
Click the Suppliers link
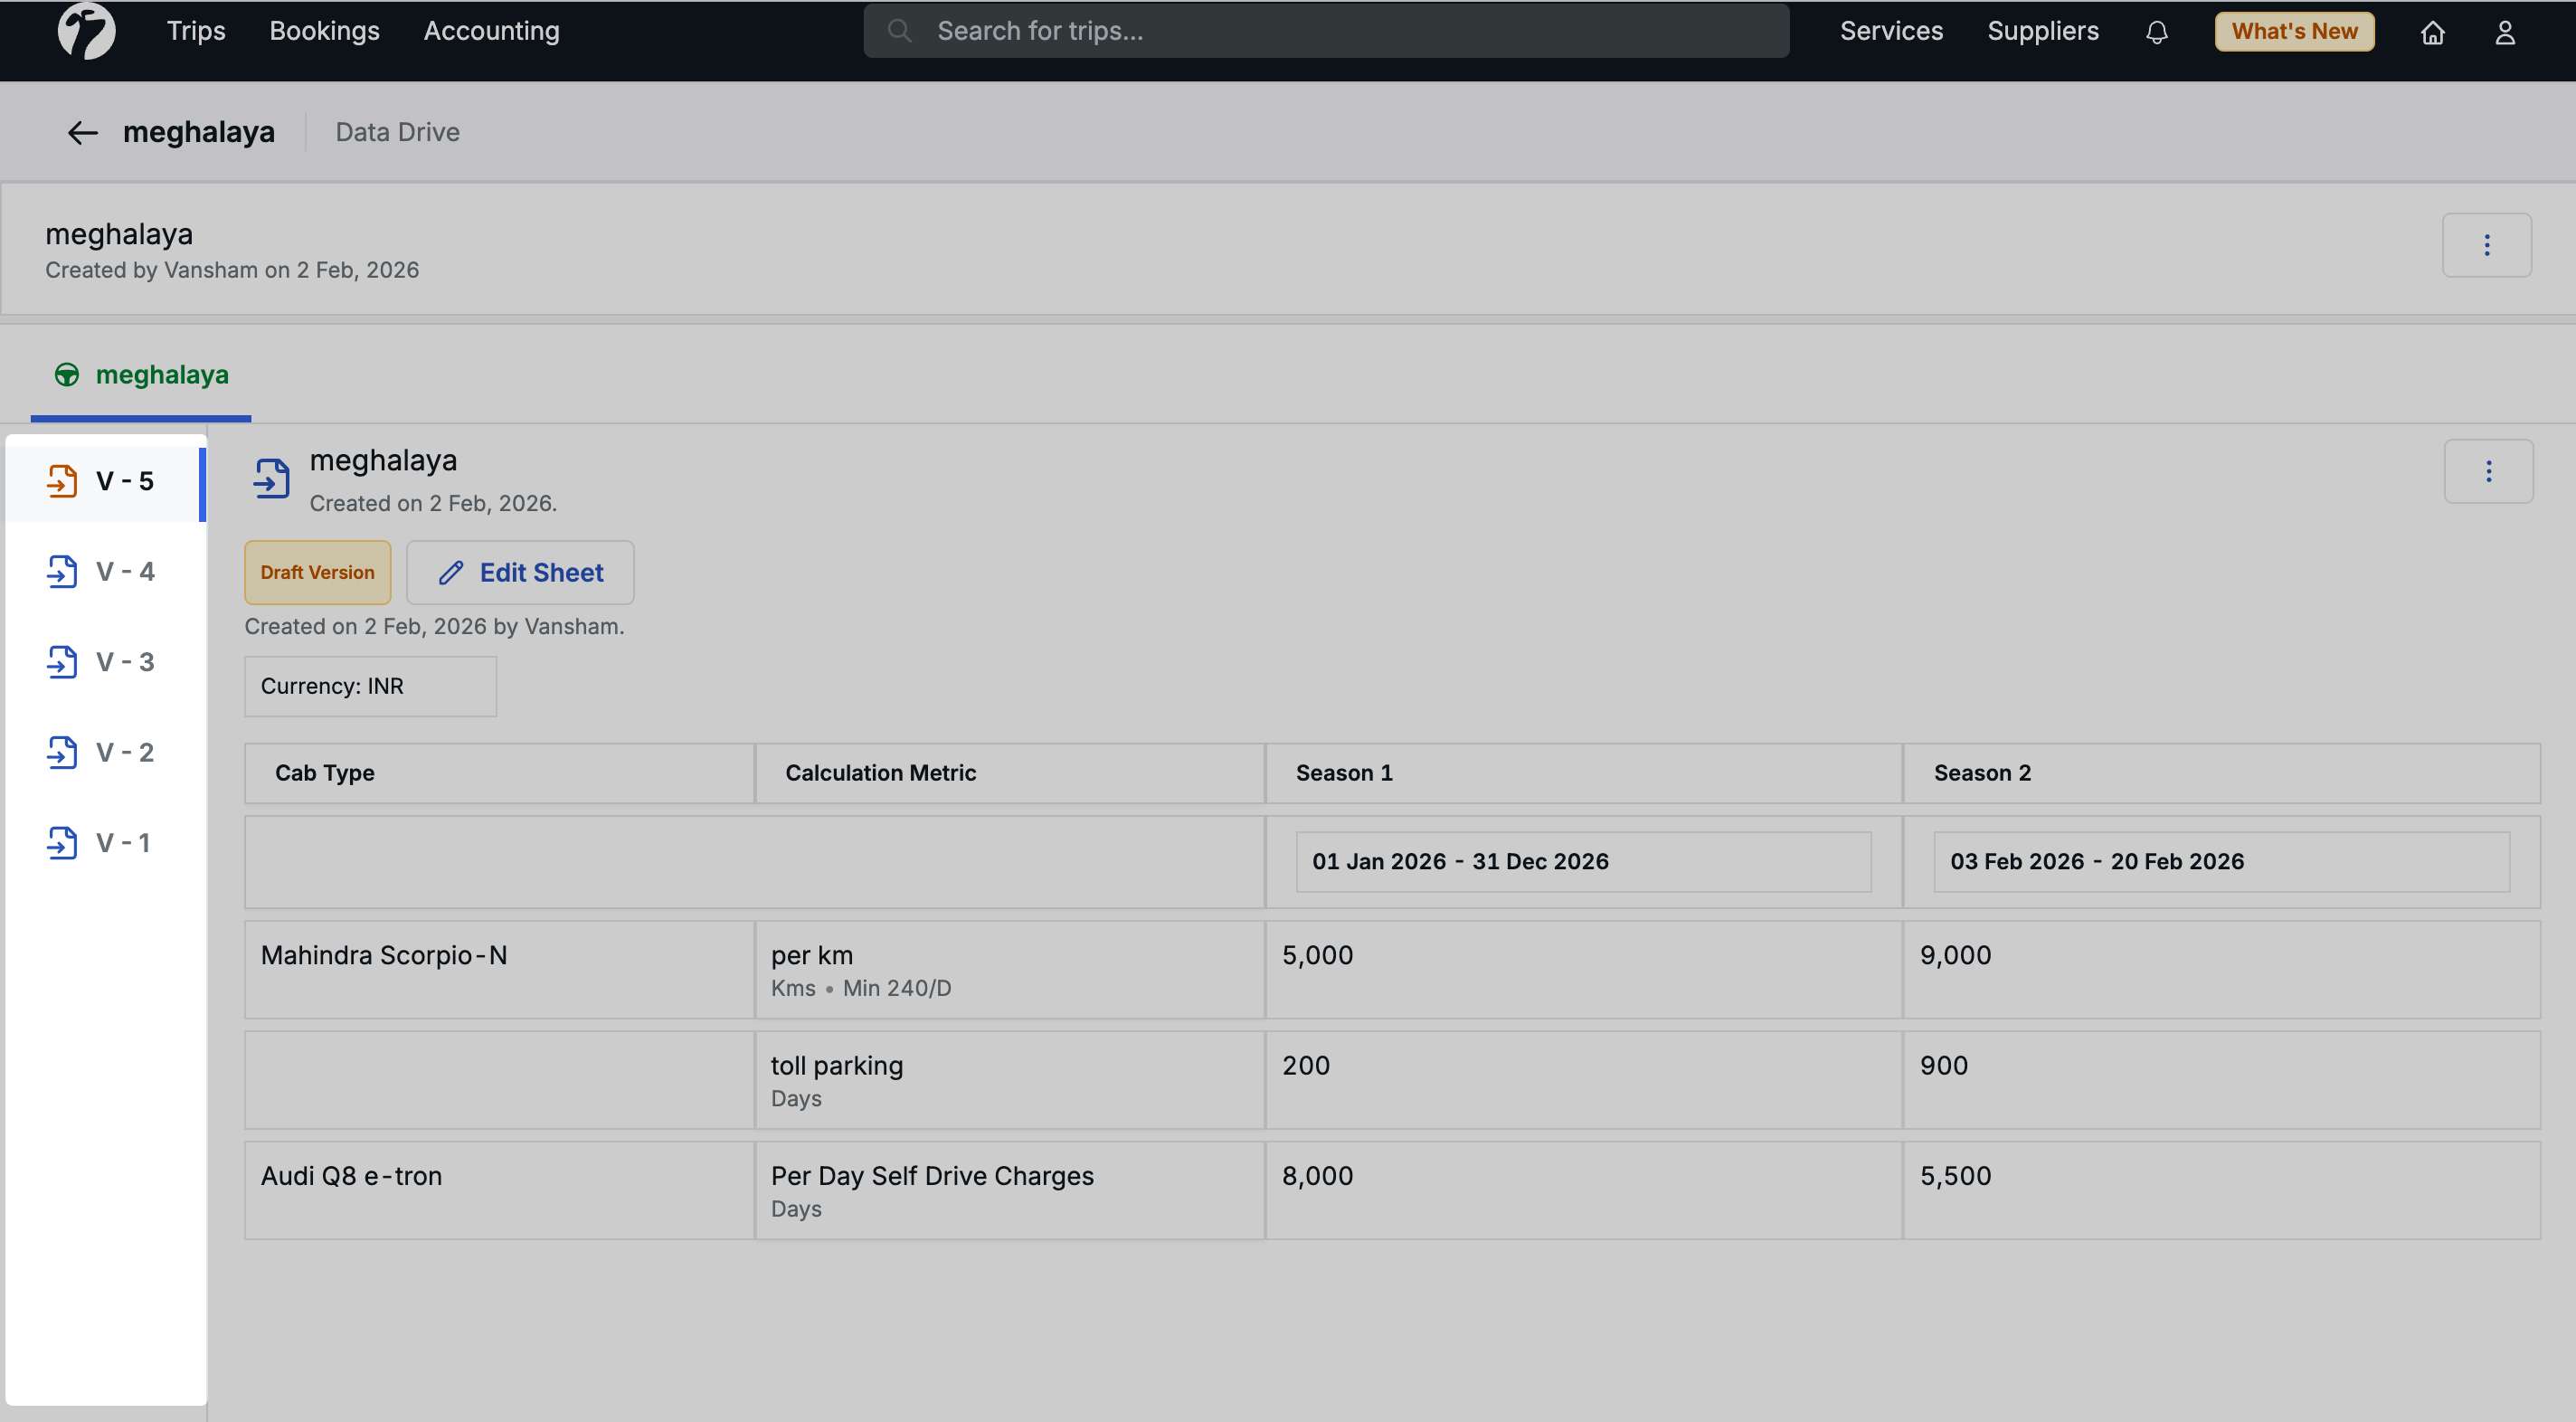[x=2042, y=31]
